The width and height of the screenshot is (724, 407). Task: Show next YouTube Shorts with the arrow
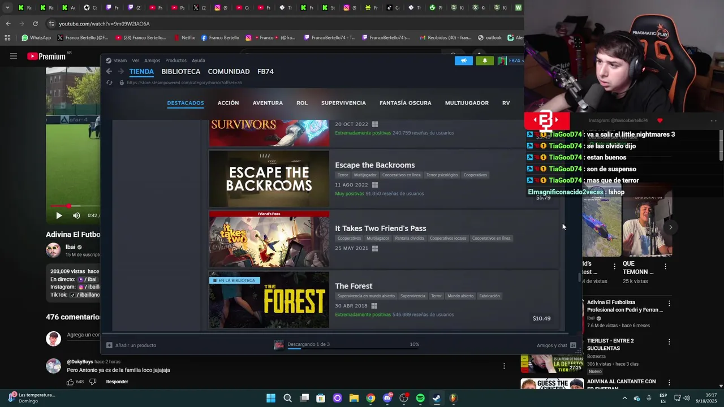coord(670,227)
